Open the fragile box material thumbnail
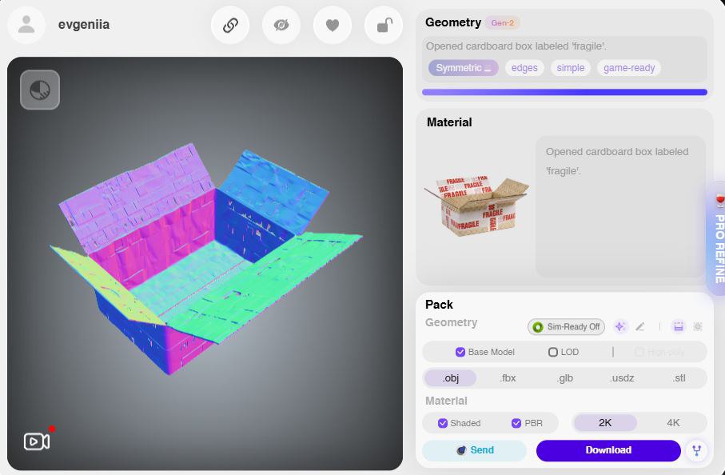Image resolution: width=725 pixels, height=475 pixels. pyautogui.click(x=476, y=206)
